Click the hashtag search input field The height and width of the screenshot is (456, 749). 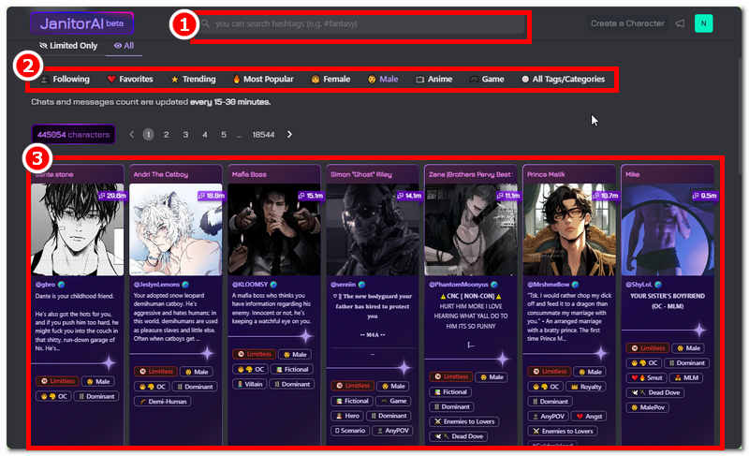coord(365,23)
